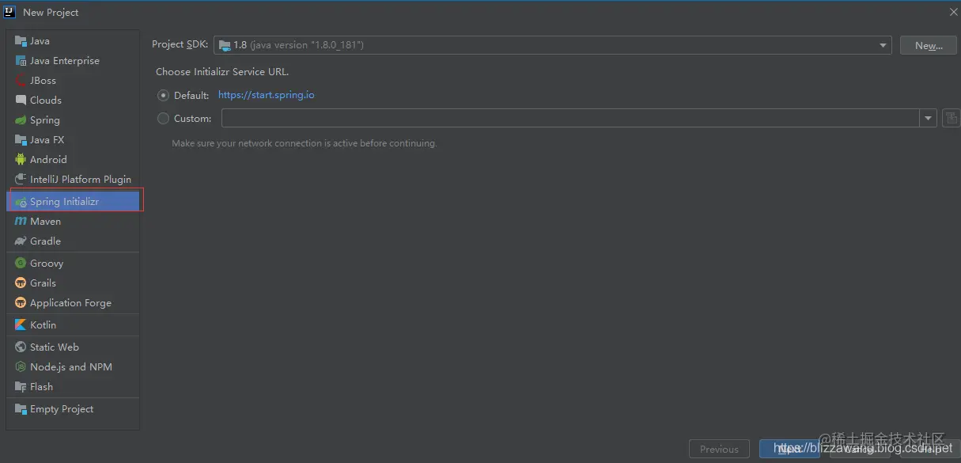Click the IntelliJ Platform Plugin icon

[21, 180]
